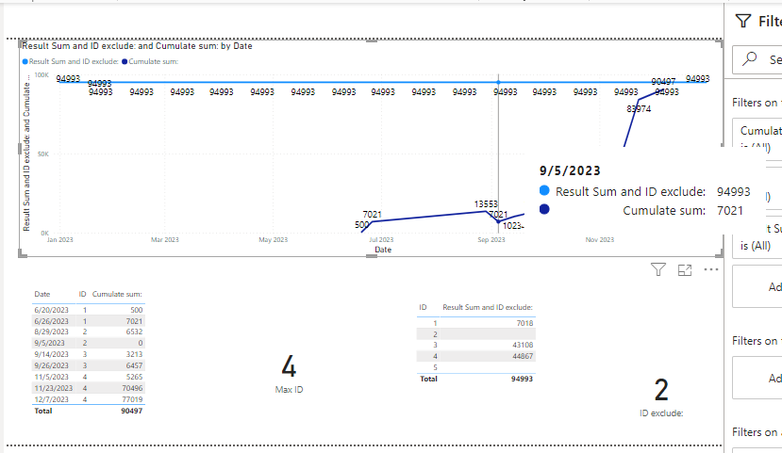Sort by Result Sum and ID exclude header
The height and width of the screenshot is (453, 782).
[x=488, y=308]
